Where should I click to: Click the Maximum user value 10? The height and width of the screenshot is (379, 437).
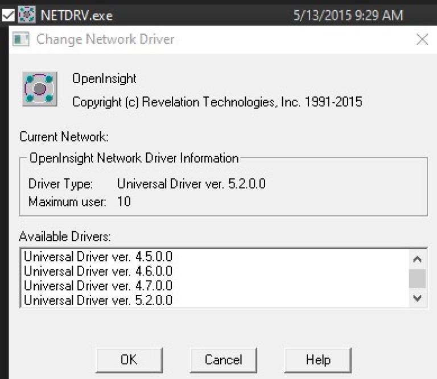tap(124, 202)
